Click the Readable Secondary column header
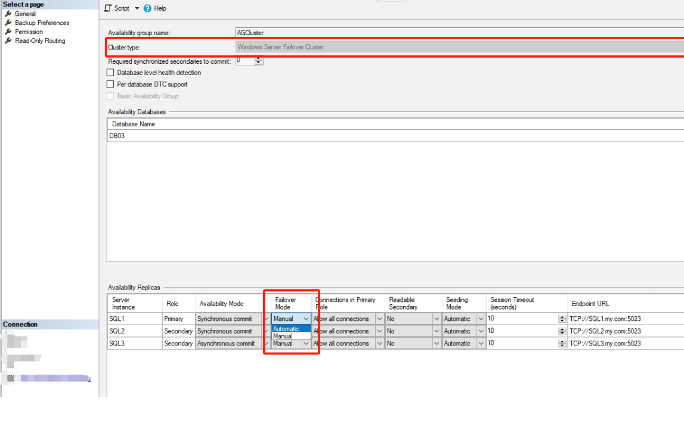Image resolution: width=684 pixels, height=421 pixels. [413, 304]
